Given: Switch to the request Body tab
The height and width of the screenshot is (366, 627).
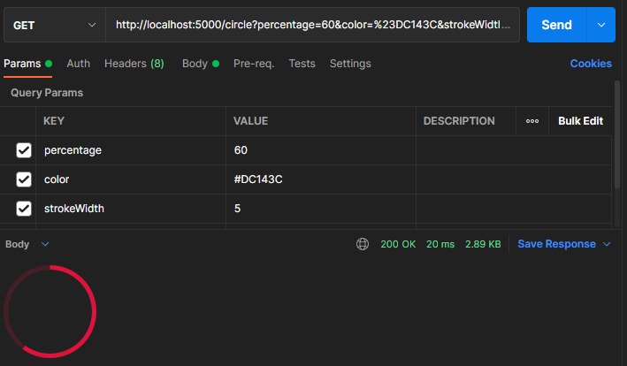Looking at the screenshot, I should coord(201,64).
